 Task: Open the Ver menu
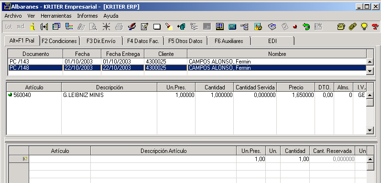31,16
